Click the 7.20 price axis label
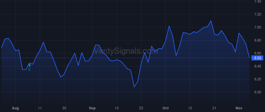265x112 pixels. tap(258, 14)
